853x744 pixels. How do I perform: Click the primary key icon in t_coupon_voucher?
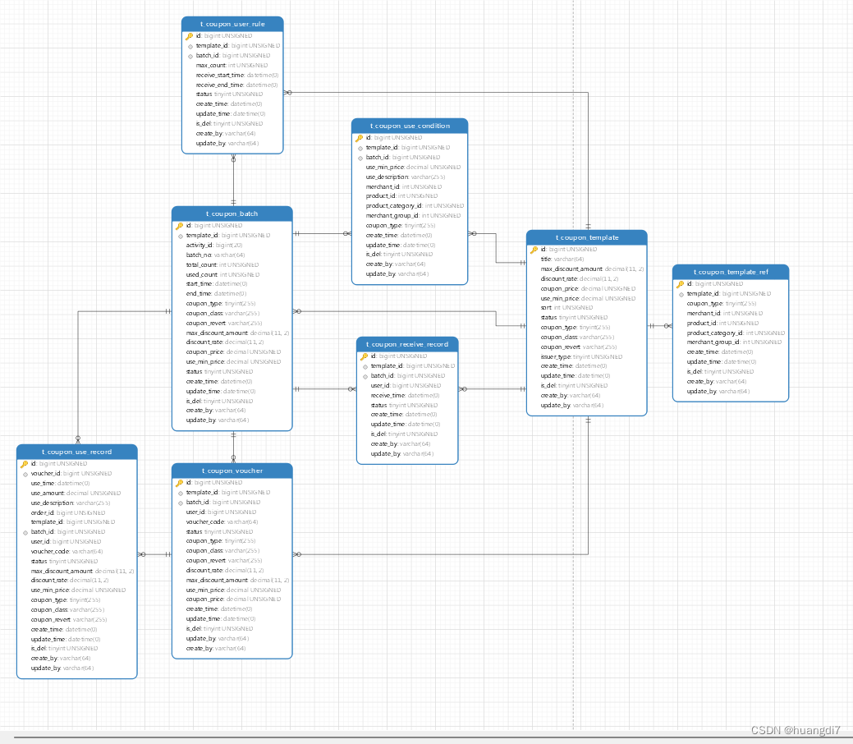(x=180, y=484)
